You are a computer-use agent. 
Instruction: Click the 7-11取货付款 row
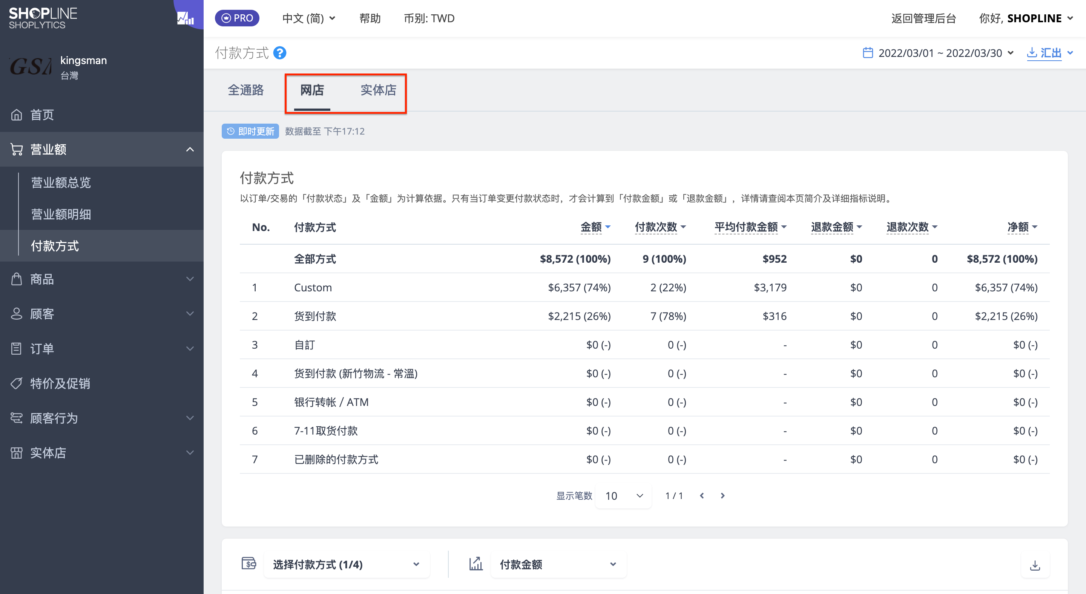click(x=644, y=430)
